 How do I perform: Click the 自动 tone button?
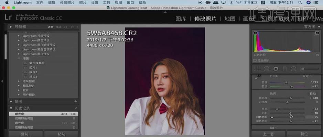(313, 94)
